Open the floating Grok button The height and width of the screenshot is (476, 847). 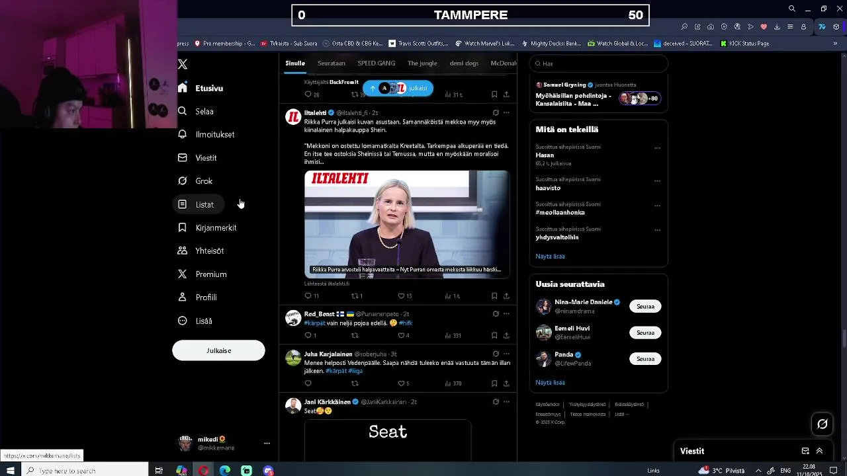pos(823,424)
